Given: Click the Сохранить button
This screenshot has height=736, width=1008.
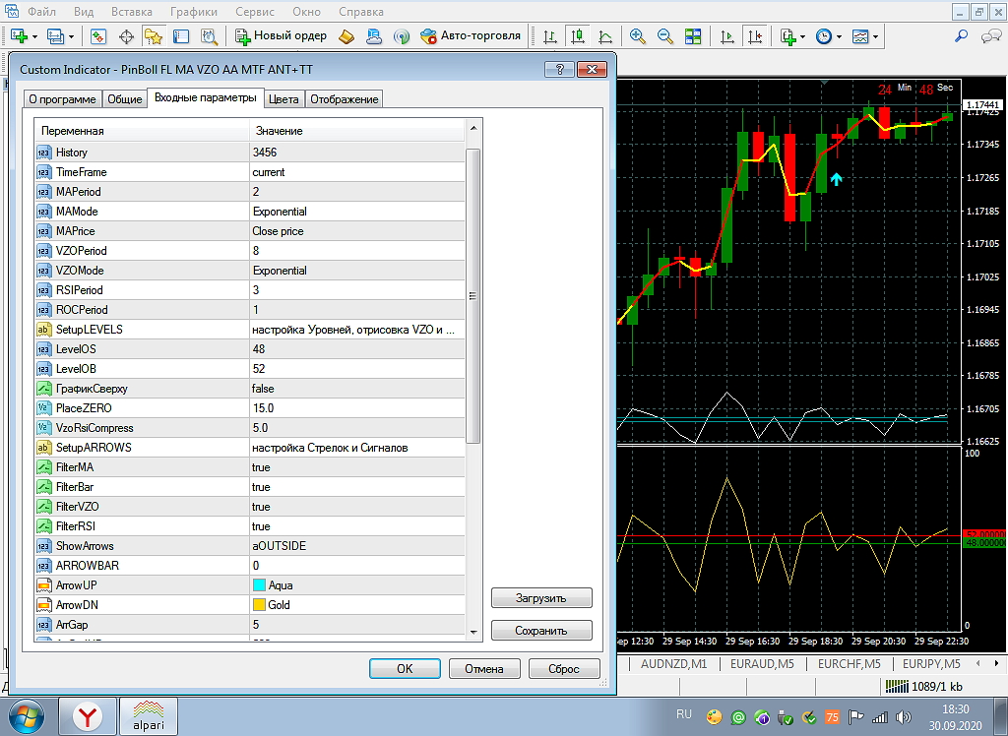Looking at the screenshot, I should 541,631.
